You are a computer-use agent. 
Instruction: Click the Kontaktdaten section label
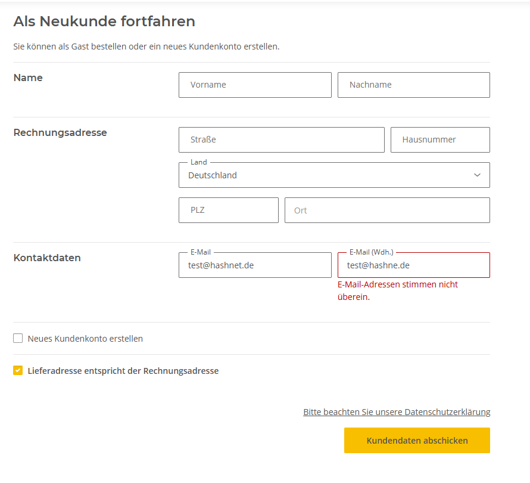click(x=47, y=258)
